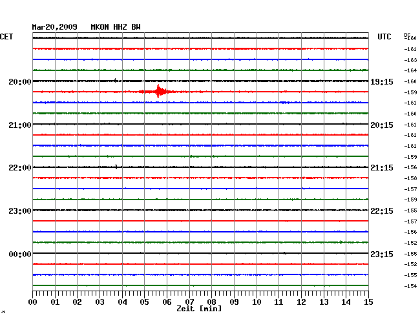This screenshot has height=319, width=420.
Task: Click the date label "Mar20,2009"
Action: point(55,27)
